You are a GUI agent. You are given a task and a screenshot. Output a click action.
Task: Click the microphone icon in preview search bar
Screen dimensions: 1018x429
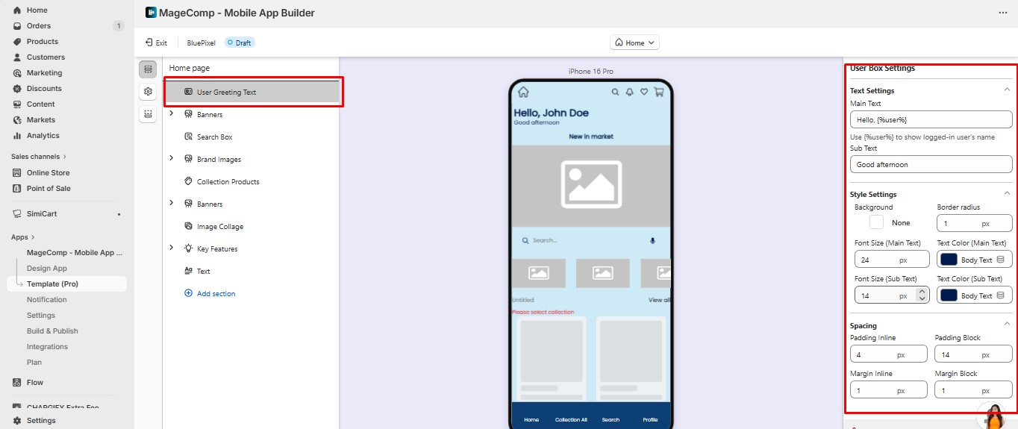(x=652, y=241)
